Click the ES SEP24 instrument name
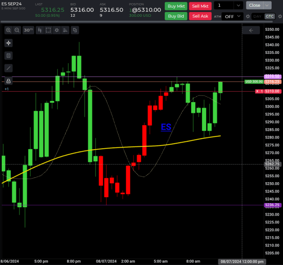 [x=12, y=4]
